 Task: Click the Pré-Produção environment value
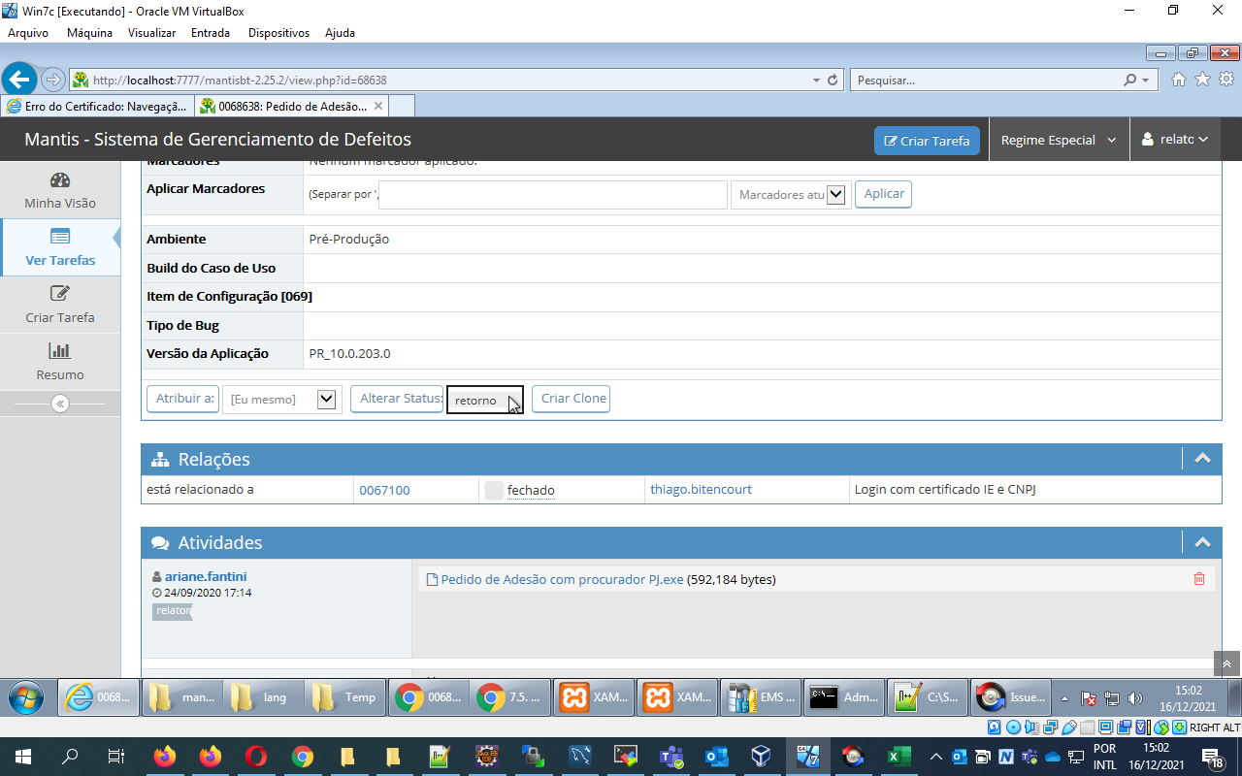(x=348, y=239)
